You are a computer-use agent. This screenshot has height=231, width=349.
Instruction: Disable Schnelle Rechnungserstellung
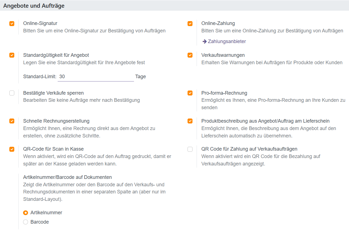[x=12, y=121]
